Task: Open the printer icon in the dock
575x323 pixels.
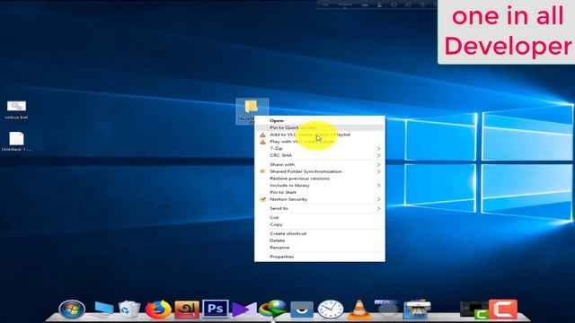Action: (417, 310)
